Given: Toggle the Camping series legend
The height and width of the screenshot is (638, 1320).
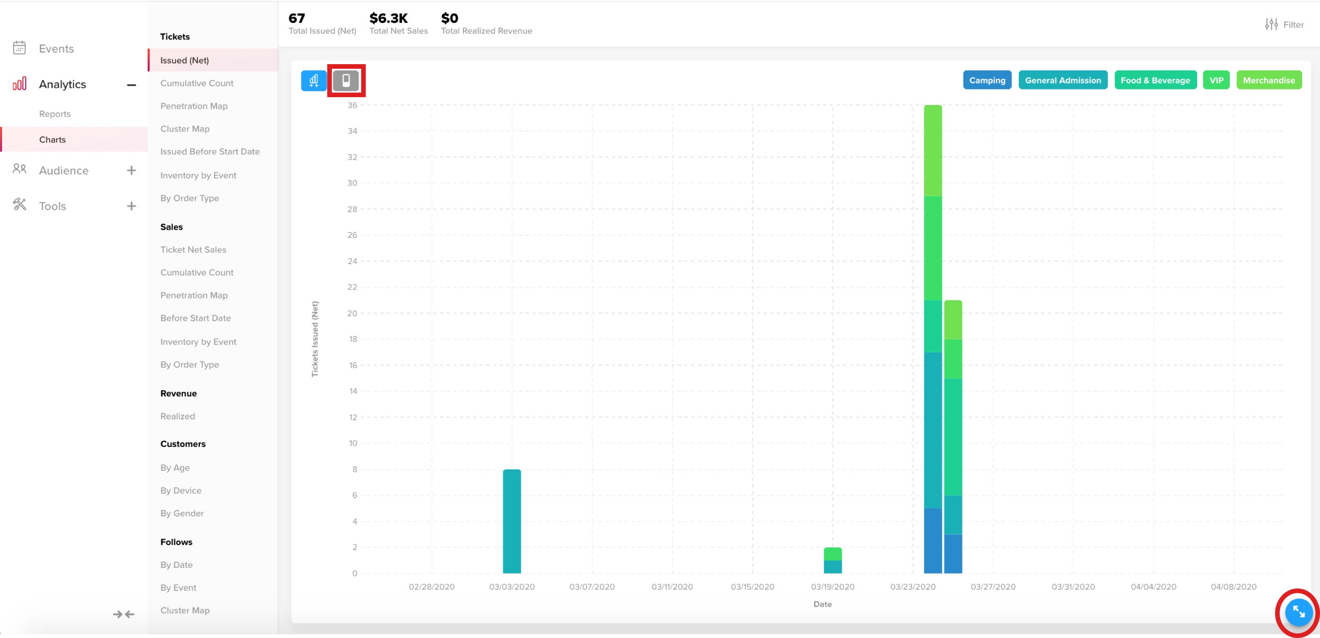Looking at the screenshot, I should click(987, 81).
